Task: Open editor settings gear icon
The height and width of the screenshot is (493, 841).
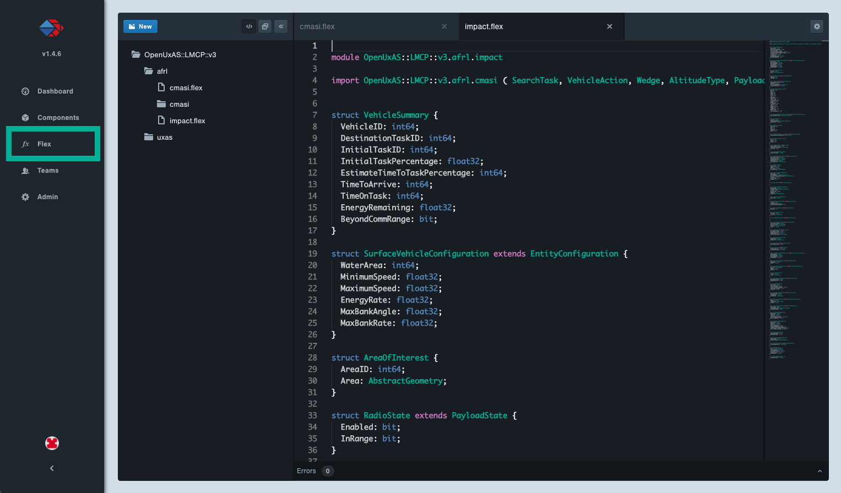Action: [x=817, y=26]
